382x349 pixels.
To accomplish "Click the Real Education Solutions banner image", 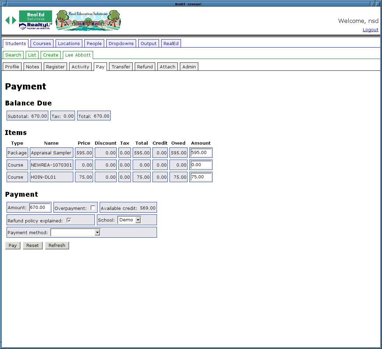I will (88, 20).
